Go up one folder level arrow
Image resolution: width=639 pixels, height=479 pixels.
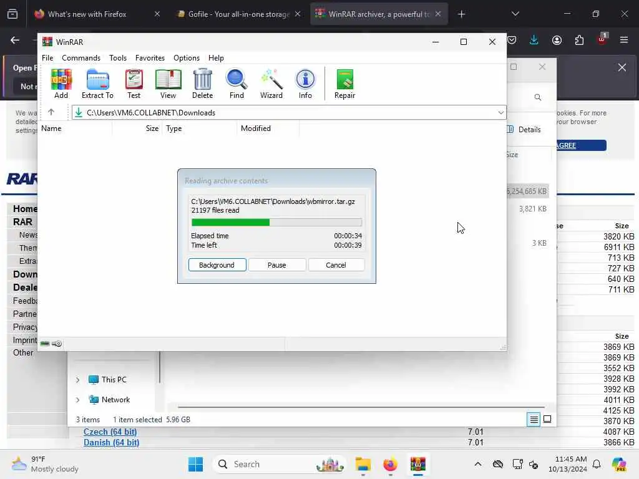tap(51, 112)
